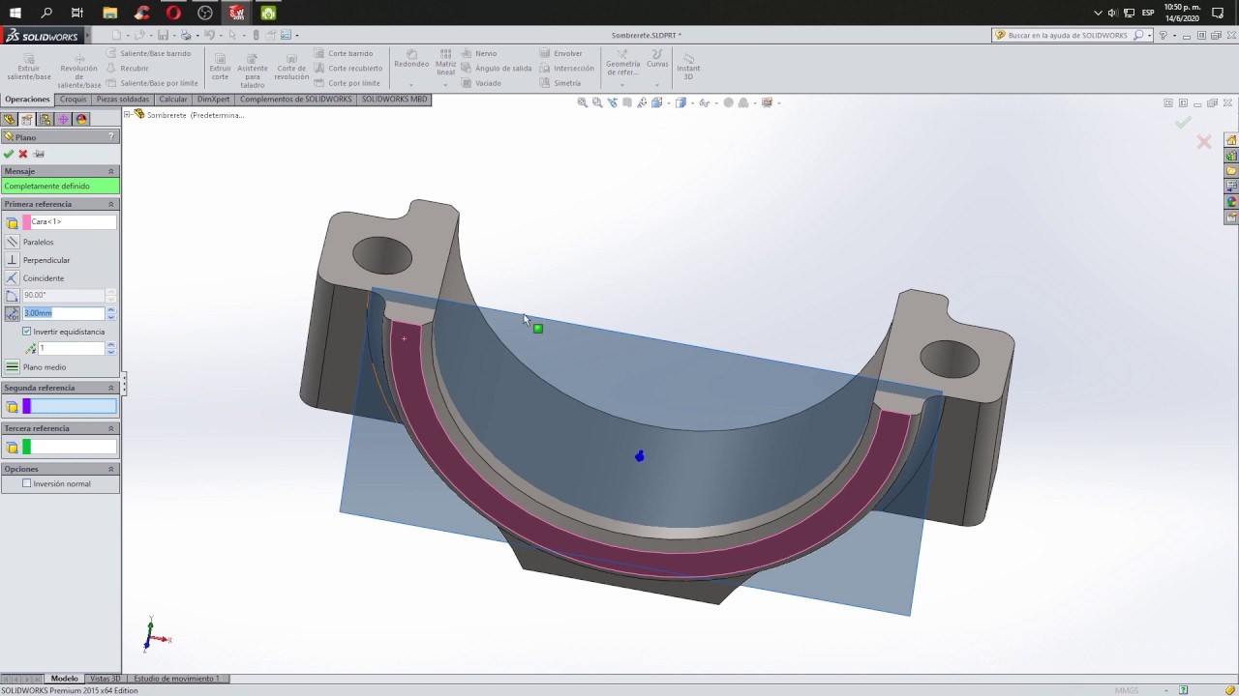The width and height of the screenshot is (1239, 696).
Task: Open the Piezas soldadas tab
Action: (x=123, y=100)
